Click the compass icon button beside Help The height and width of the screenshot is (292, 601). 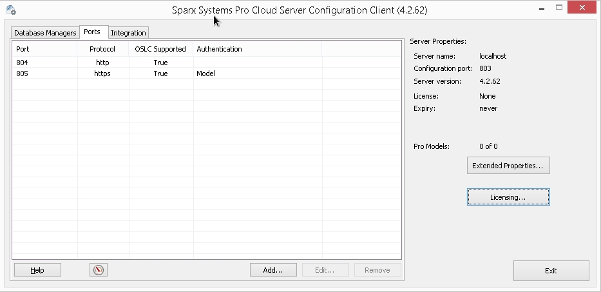pos(98,270)
